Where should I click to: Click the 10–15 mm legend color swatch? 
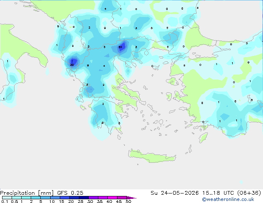[x=55, y=198]
